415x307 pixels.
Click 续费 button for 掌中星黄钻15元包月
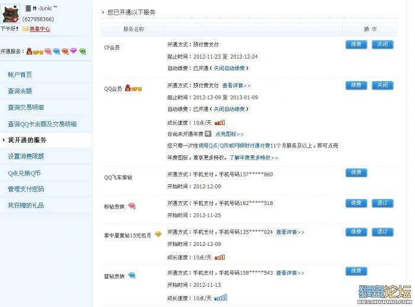coord(356,232)
